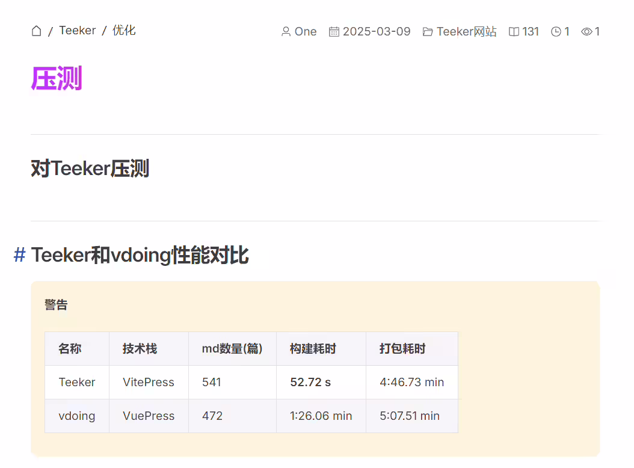Select the word count value 131
This screenshot has height=468, width=634.
(531, 31)
